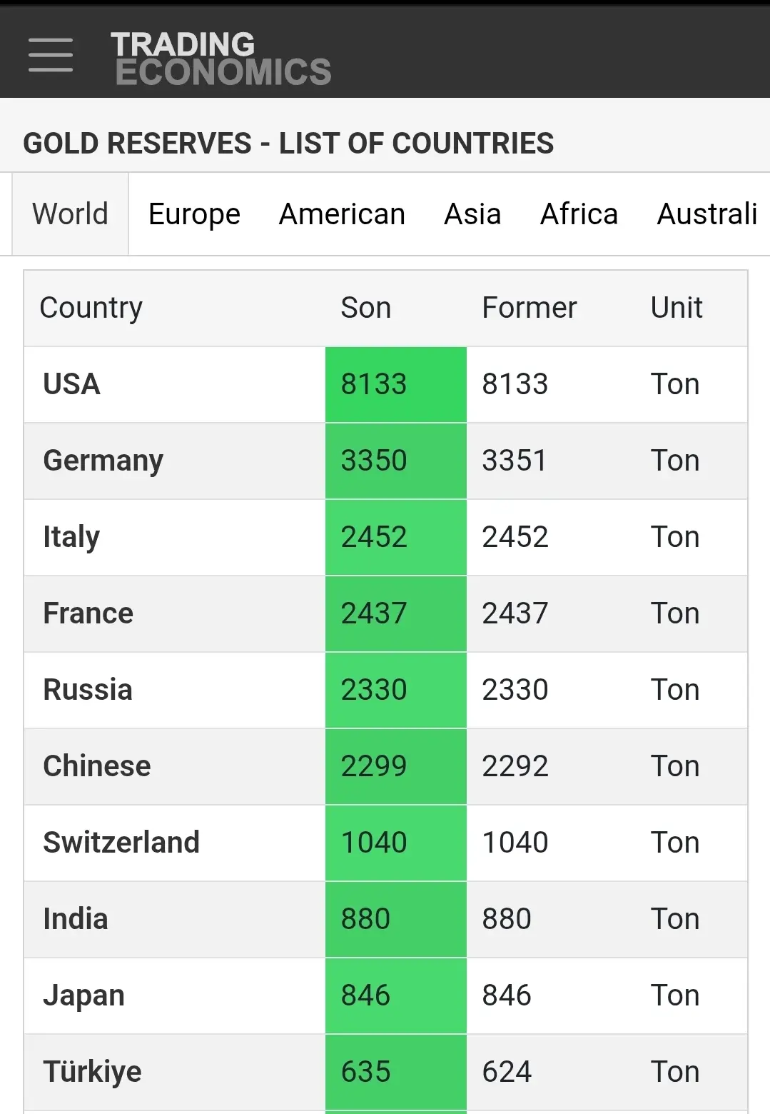Sort by the Former column header

tap(529, 308)
